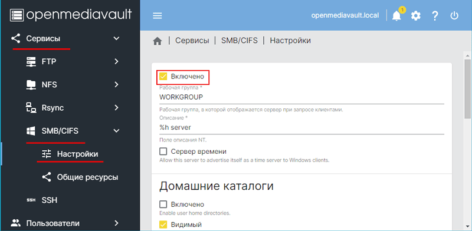This screenshot has width=472, height=231.
Task: Click the Пользователи people icon
Action: coord(16,223)
